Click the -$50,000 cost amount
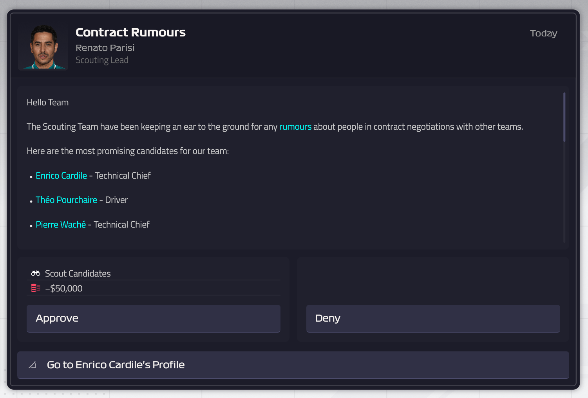Image resolution: width=588 pixels, height=398 pixels. click(64, 289)
